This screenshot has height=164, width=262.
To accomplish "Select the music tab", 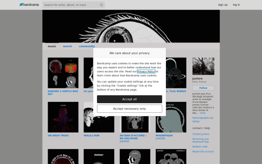I will (x=52, y=46).
